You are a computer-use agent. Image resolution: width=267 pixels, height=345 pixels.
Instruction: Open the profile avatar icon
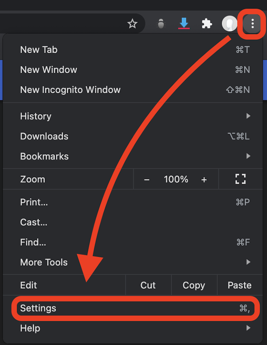pos(230,23)
